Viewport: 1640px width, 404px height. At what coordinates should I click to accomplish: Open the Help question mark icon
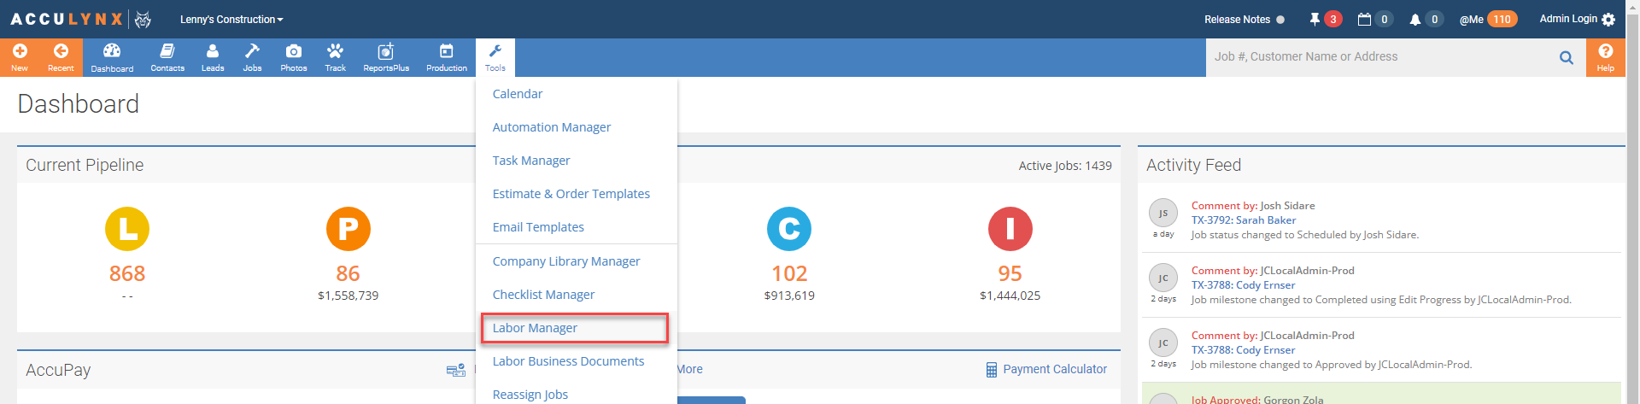tap(1606, 51)
